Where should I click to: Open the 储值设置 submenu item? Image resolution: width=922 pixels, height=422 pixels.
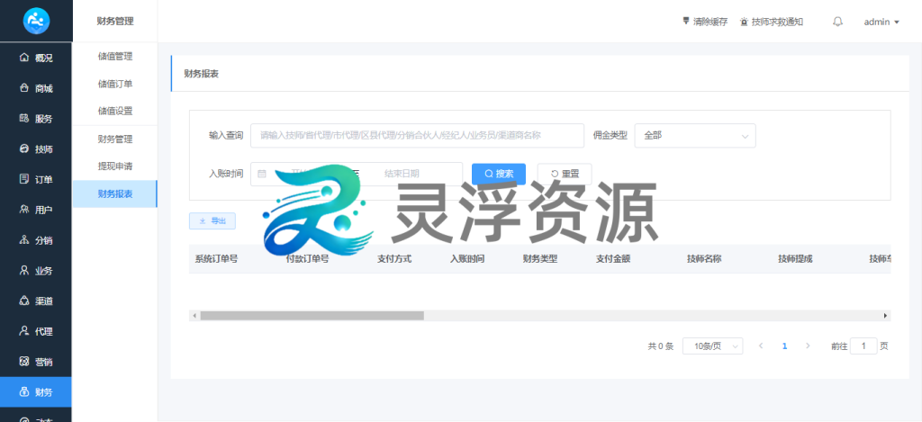click(114, 111)
